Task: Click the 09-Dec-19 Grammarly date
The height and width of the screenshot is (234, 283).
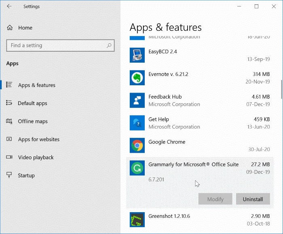Action: click(x=258, y=172)
